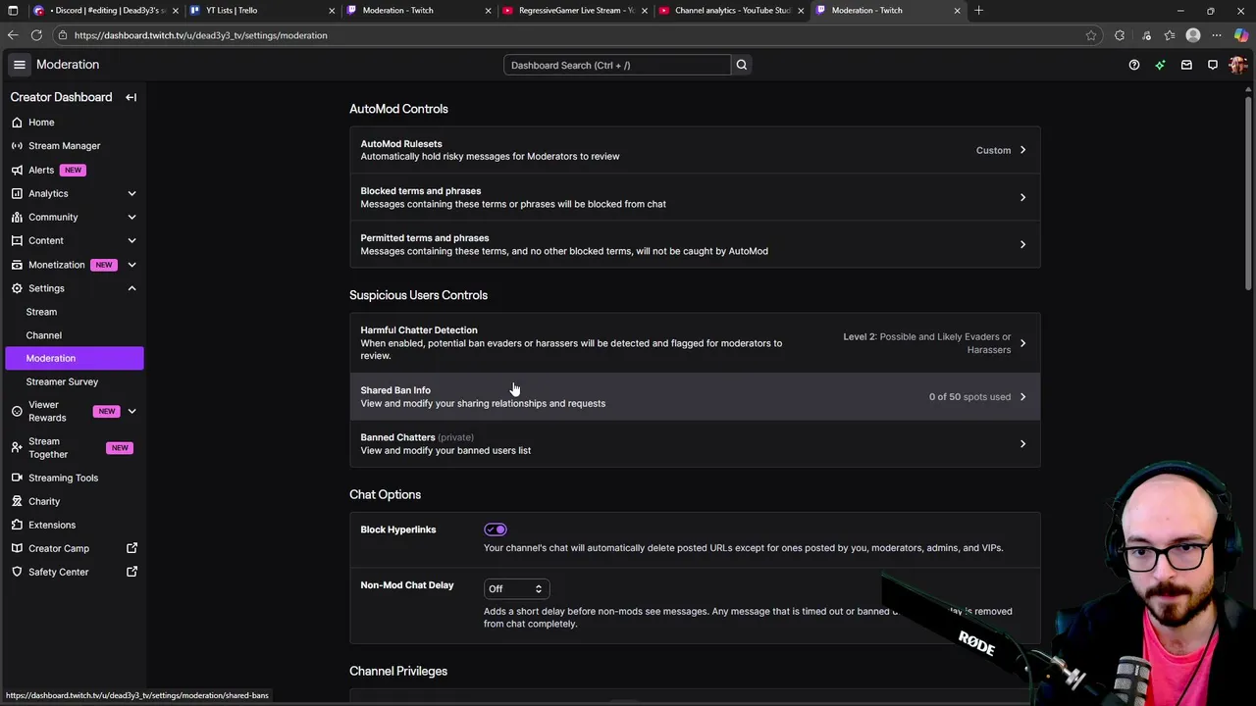
Task: Collapse the Settings section chevron
Action: click(131, 288)
